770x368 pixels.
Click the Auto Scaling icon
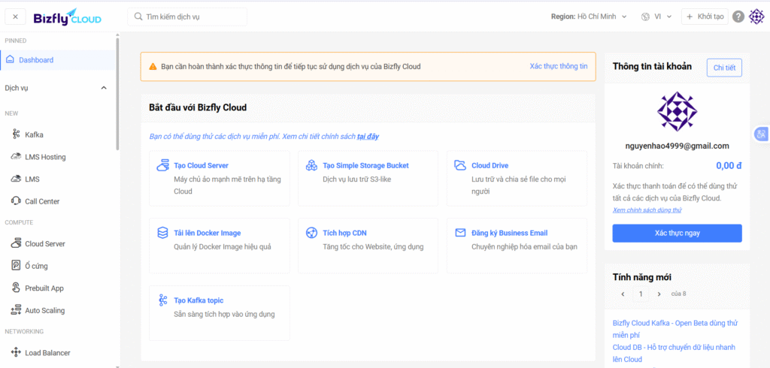pos(17,310)
